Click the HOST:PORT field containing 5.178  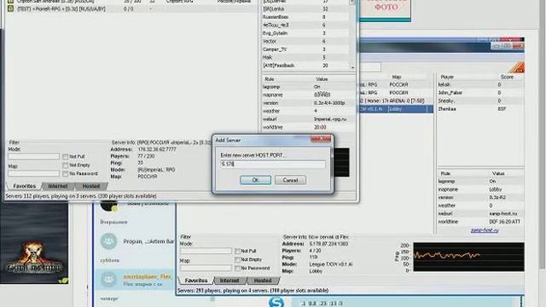click(x=273, y=164)
